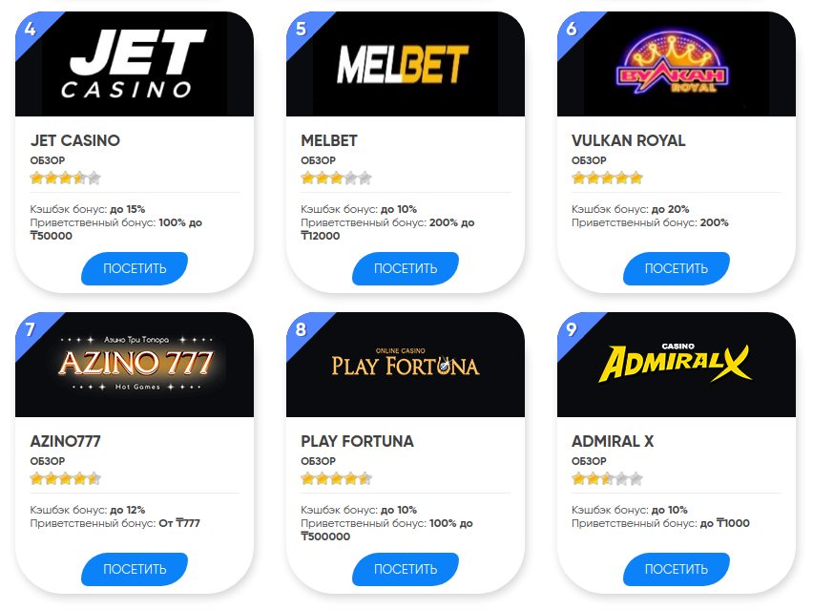The image size is (813, 610).
Task: Click the PLAY FORTUNA title heading
Action: tap(357, 441)
